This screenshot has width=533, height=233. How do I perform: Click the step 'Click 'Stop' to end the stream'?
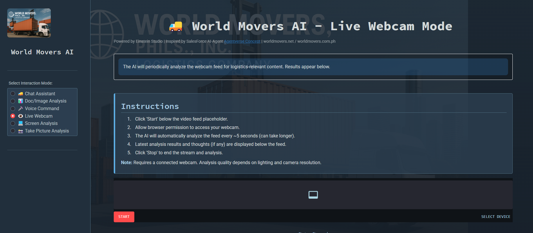click(179, 153)
